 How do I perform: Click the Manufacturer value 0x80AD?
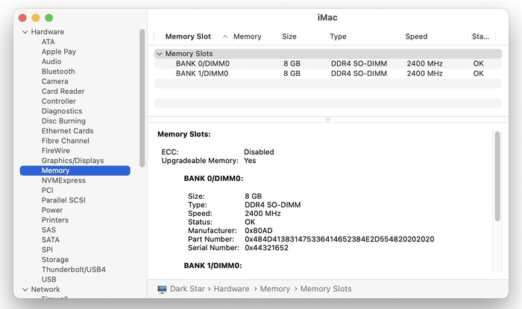[x=258, y=231]
